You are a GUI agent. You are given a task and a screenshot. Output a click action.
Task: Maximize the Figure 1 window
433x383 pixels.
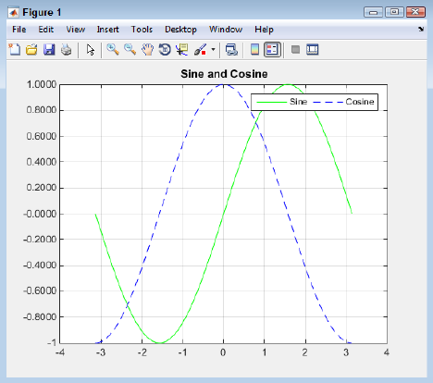(394, 12)
